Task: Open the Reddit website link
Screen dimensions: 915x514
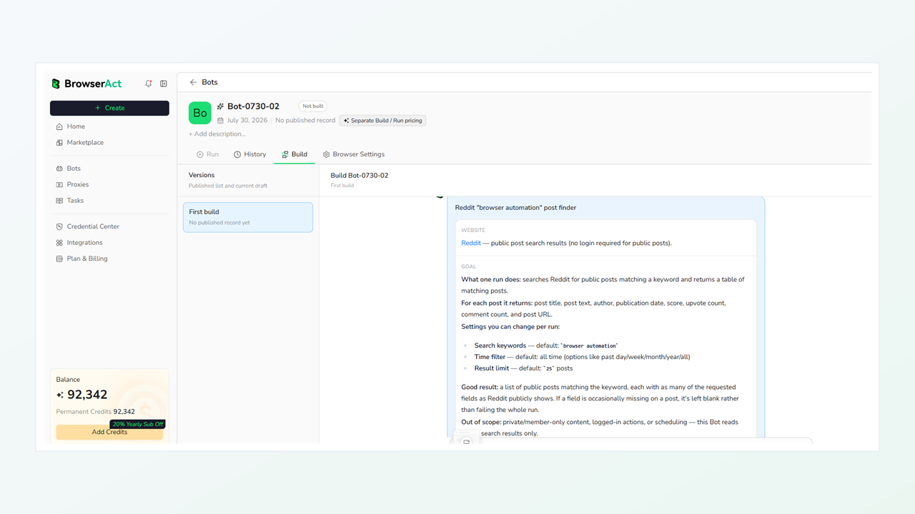Action: (x=471, y=243)
